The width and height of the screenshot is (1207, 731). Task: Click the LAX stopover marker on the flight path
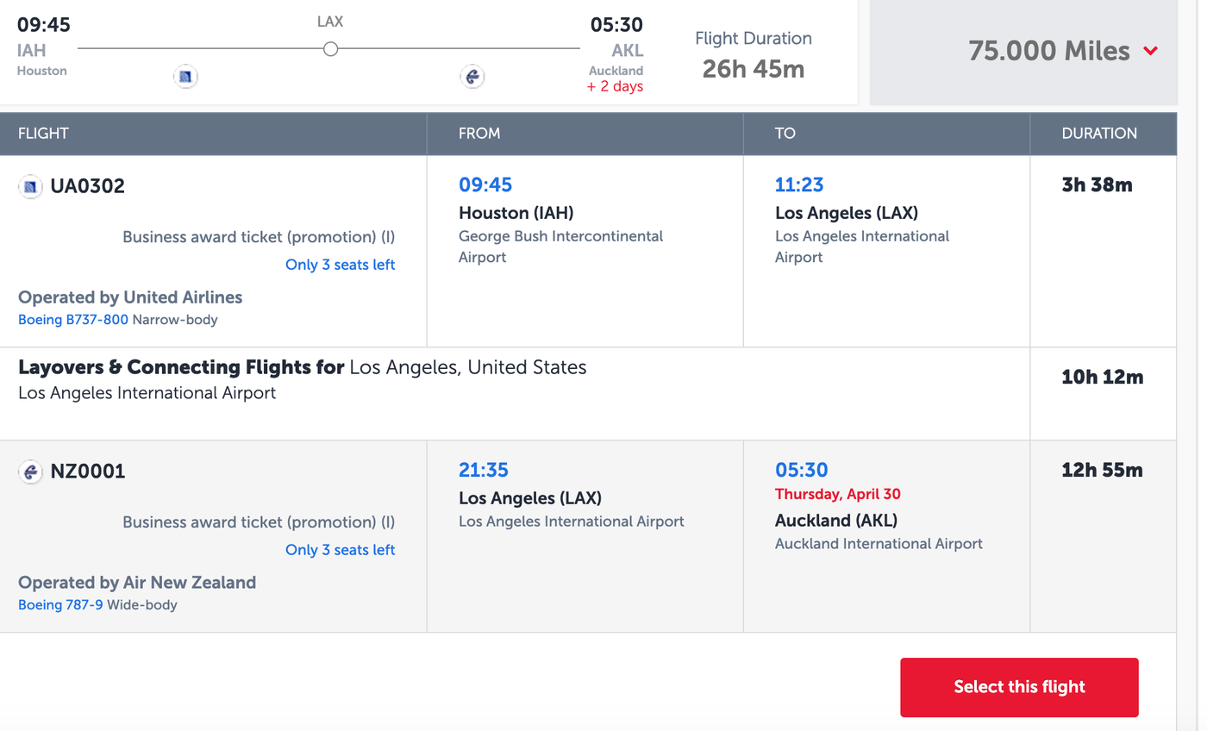point(330,49)
